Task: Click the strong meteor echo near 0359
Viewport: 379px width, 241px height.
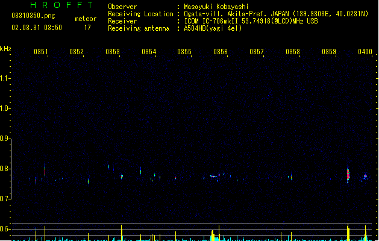Action: [x=348, y=176]
